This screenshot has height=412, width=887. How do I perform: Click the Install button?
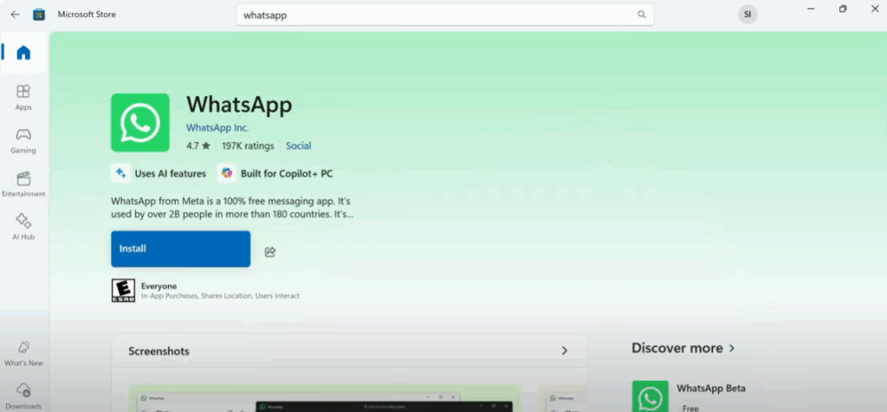(x=180, y=248)
